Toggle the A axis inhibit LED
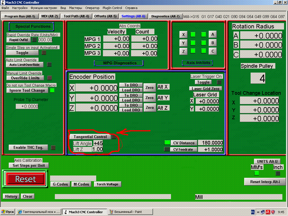This screenshot has width=288, height=216. click(204, 35)
